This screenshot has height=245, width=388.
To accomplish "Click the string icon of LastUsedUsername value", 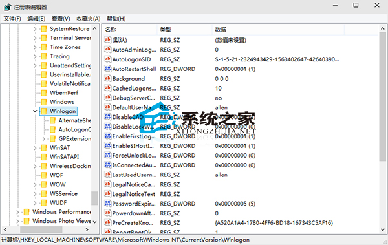I will (107, 175).
